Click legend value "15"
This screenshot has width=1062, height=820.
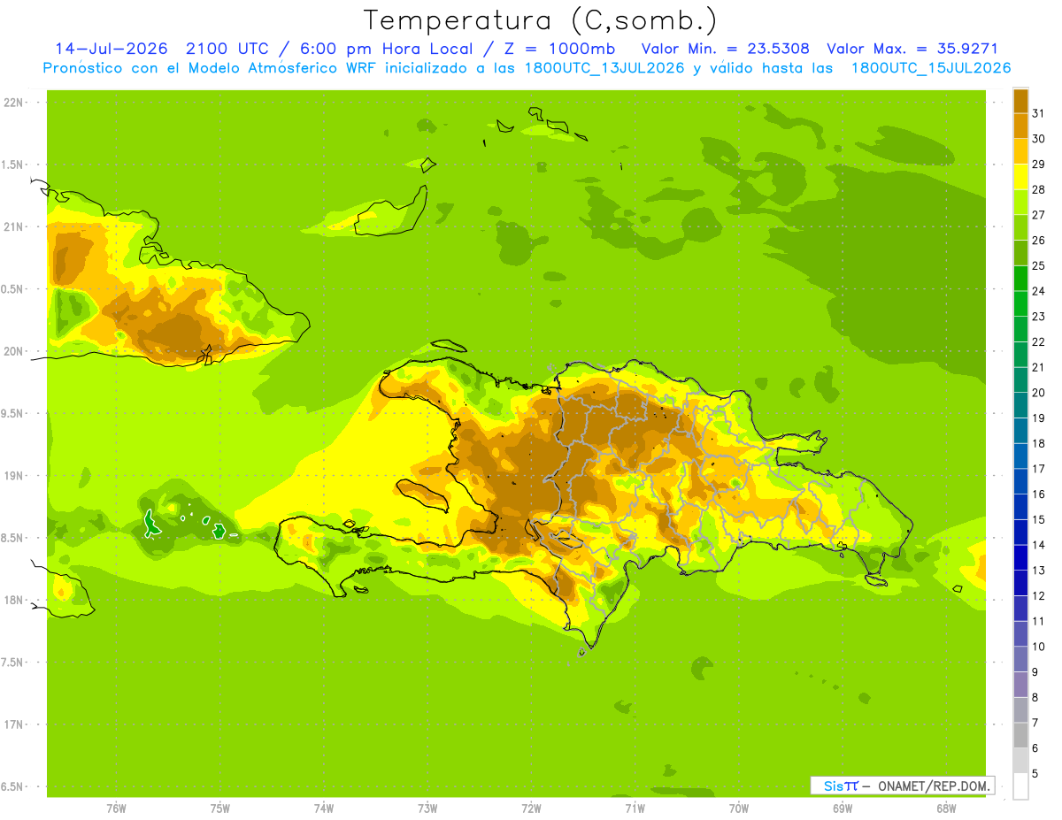point(1038,519)
